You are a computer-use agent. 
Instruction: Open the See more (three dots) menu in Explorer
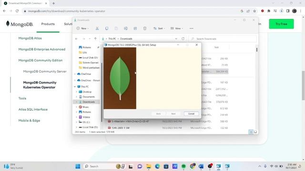tap(192, 28)
